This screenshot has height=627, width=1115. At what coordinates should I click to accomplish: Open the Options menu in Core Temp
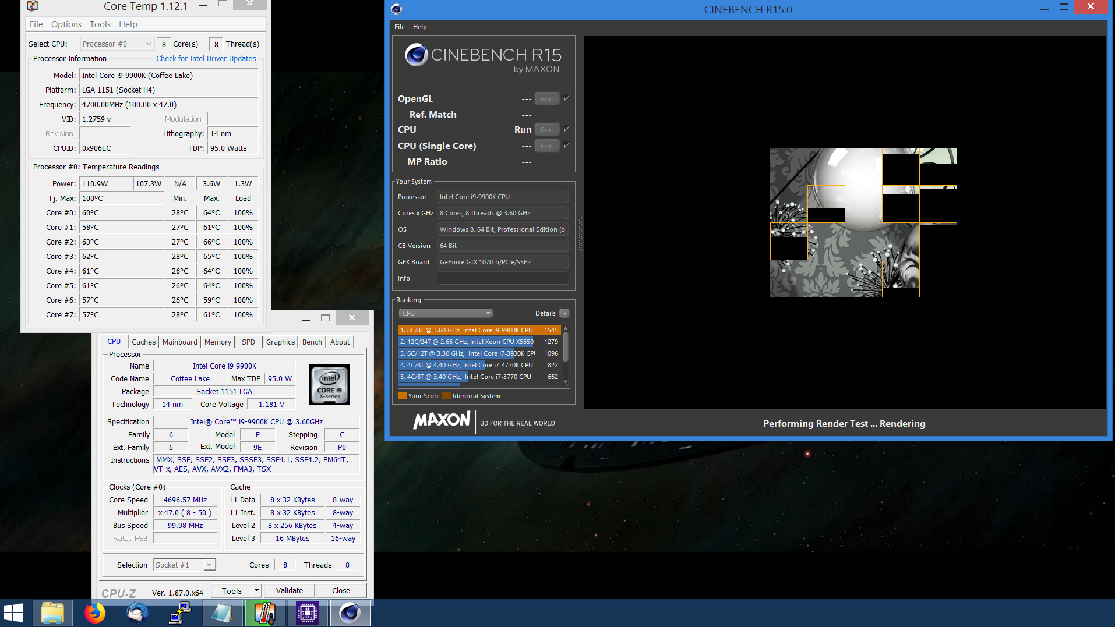tap(66, 24)
